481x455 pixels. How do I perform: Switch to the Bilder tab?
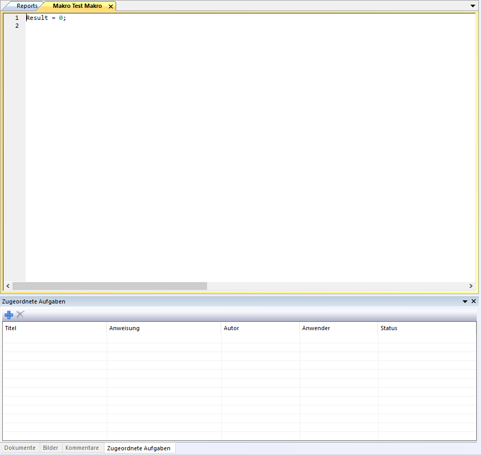click(x=51, y=448)
